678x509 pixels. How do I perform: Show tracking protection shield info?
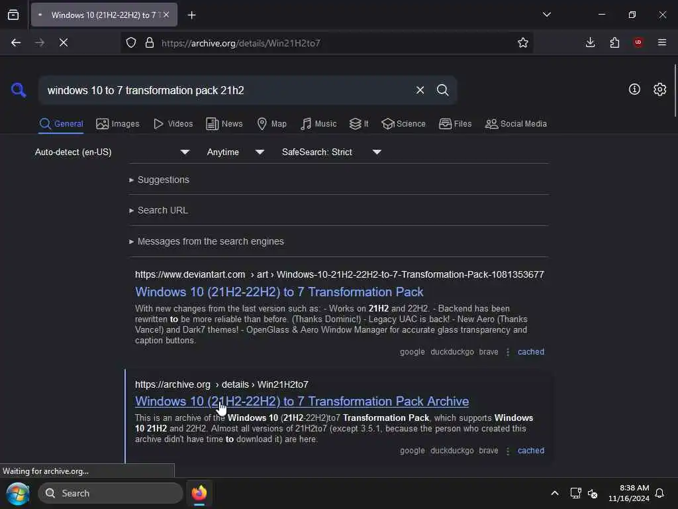(131, 42)
